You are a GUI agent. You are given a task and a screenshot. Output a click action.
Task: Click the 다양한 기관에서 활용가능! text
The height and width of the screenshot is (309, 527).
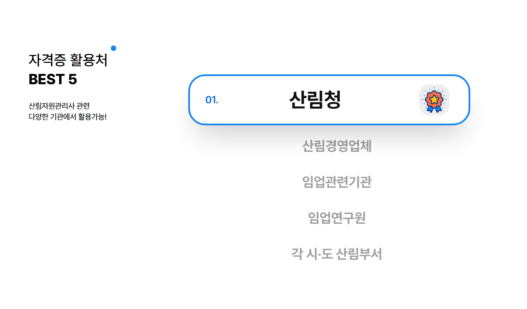pos(68,117)
